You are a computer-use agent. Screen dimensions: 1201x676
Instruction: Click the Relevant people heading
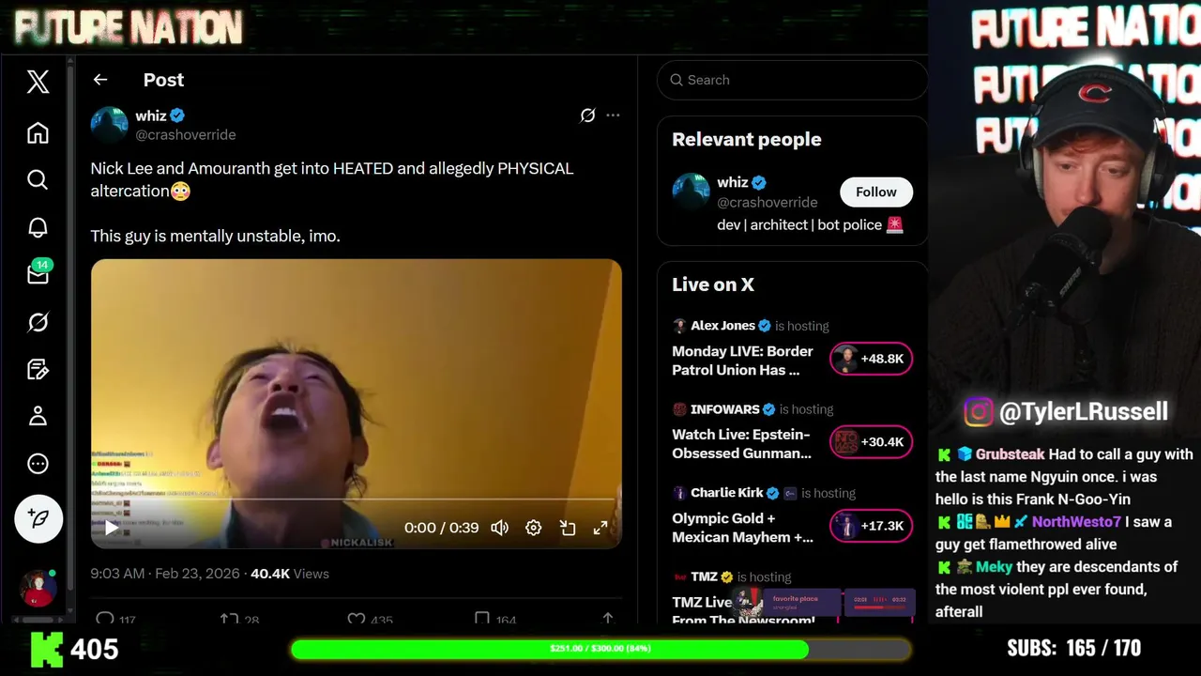pos(747,139)
